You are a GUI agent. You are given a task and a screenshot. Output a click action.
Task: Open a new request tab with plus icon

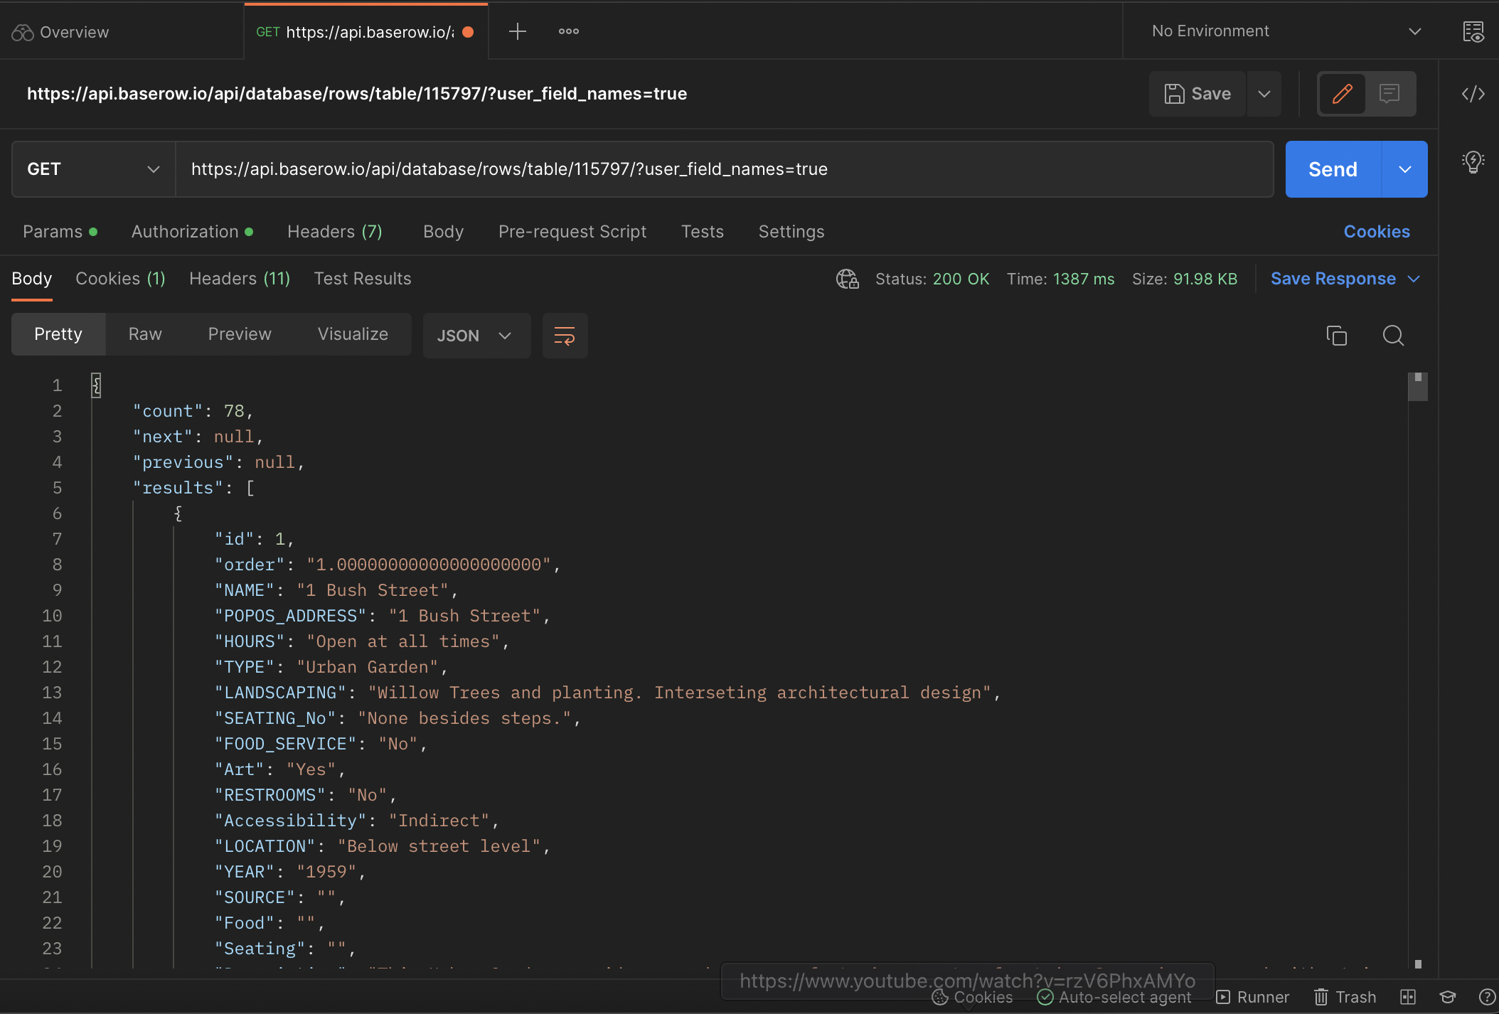tap(518, 31)
